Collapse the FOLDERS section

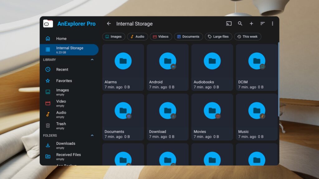point(93,135)
